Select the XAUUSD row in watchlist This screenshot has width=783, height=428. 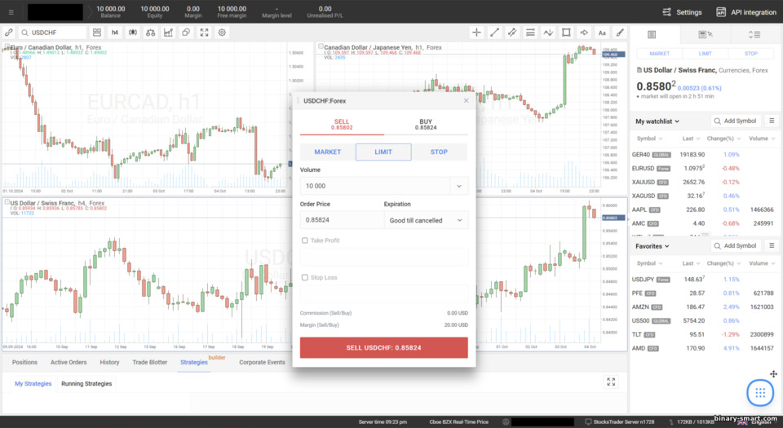pyautogui.click(x=703, y=182)
